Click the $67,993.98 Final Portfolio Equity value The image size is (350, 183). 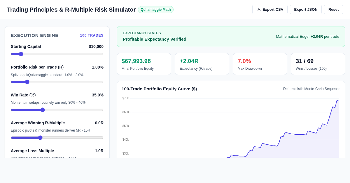[x=136, y=61]
